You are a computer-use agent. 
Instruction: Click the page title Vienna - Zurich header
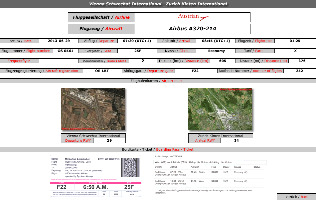[158, 4]
